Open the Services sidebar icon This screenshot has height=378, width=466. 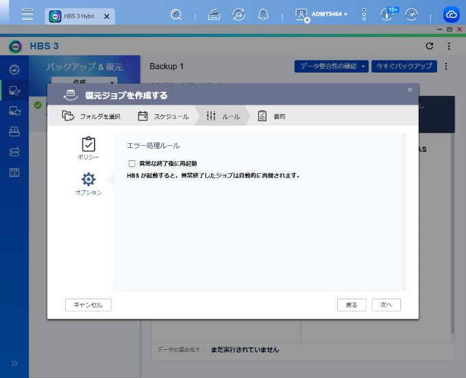(14, 173)
